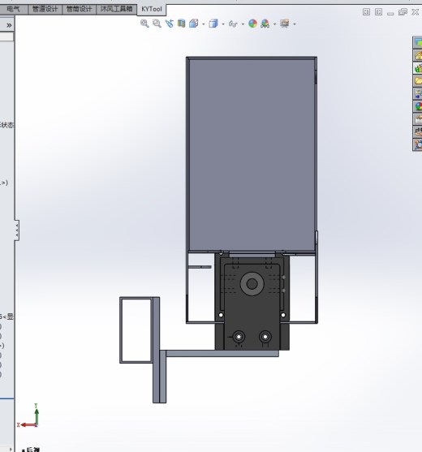Select the Zoom to Area tool
Screen dimensions: 422x452
coord(157,24)
